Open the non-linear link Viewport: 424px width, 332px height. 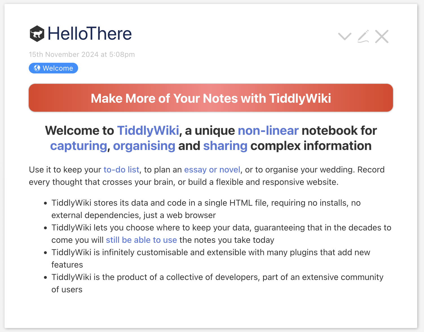click(268, 131)
